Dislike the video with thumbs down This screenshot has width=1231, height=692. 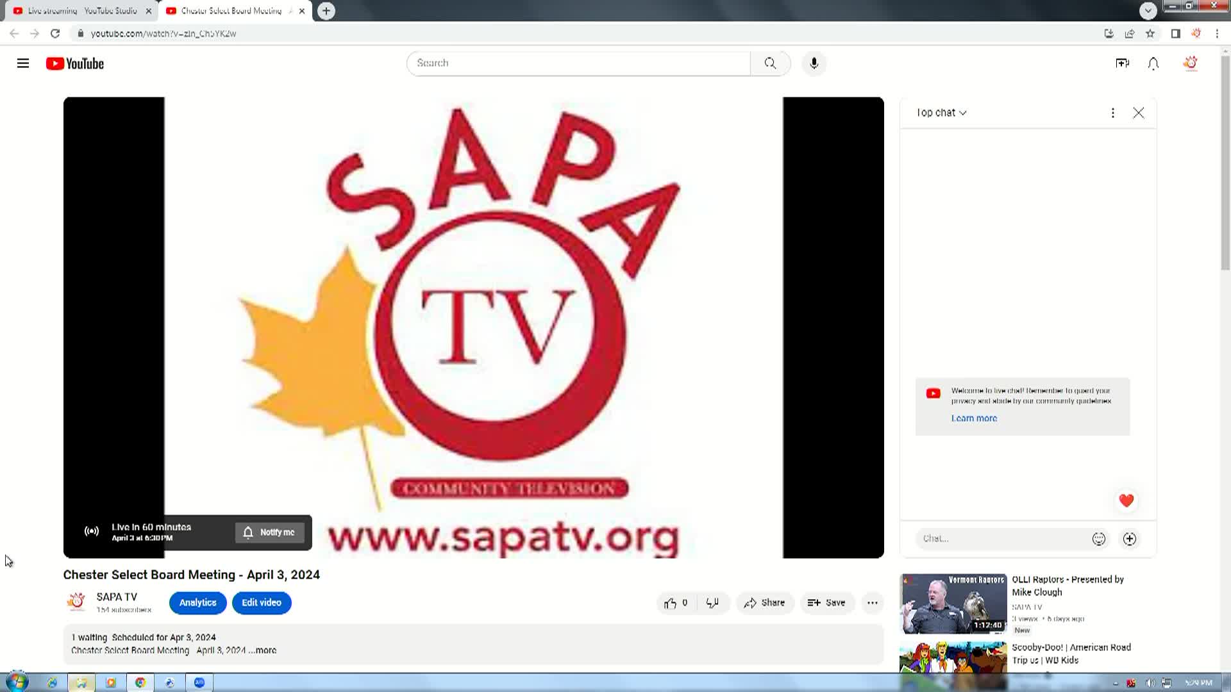pyautogui.click(x=712, y=603)
